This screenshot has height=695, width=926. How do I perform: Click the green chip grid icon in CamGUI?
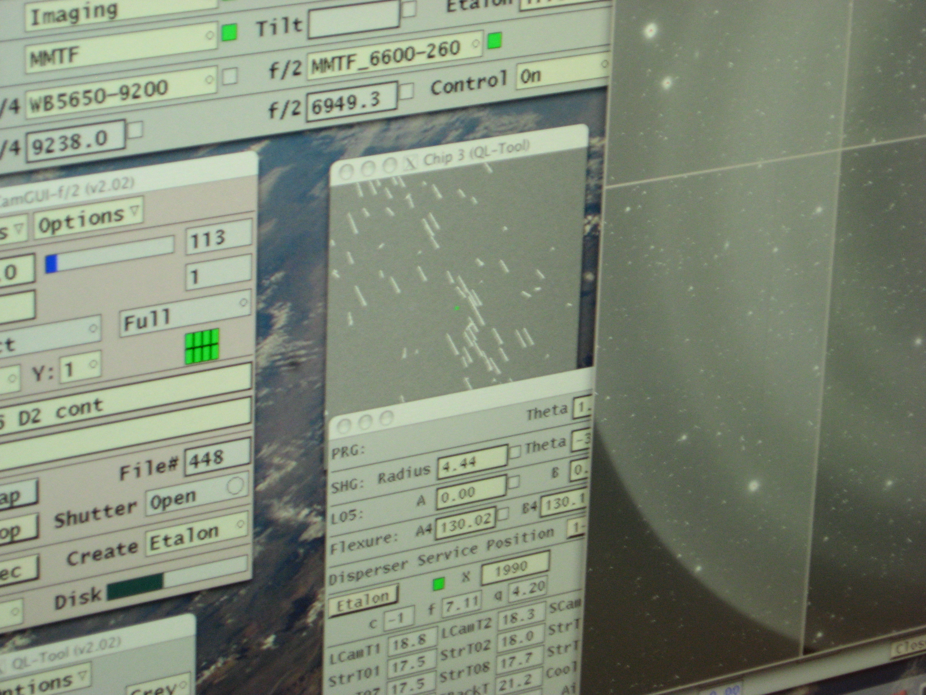pos(202,346)
